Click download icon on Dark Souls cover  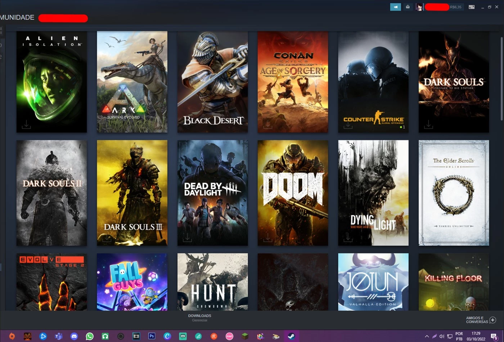428,125
